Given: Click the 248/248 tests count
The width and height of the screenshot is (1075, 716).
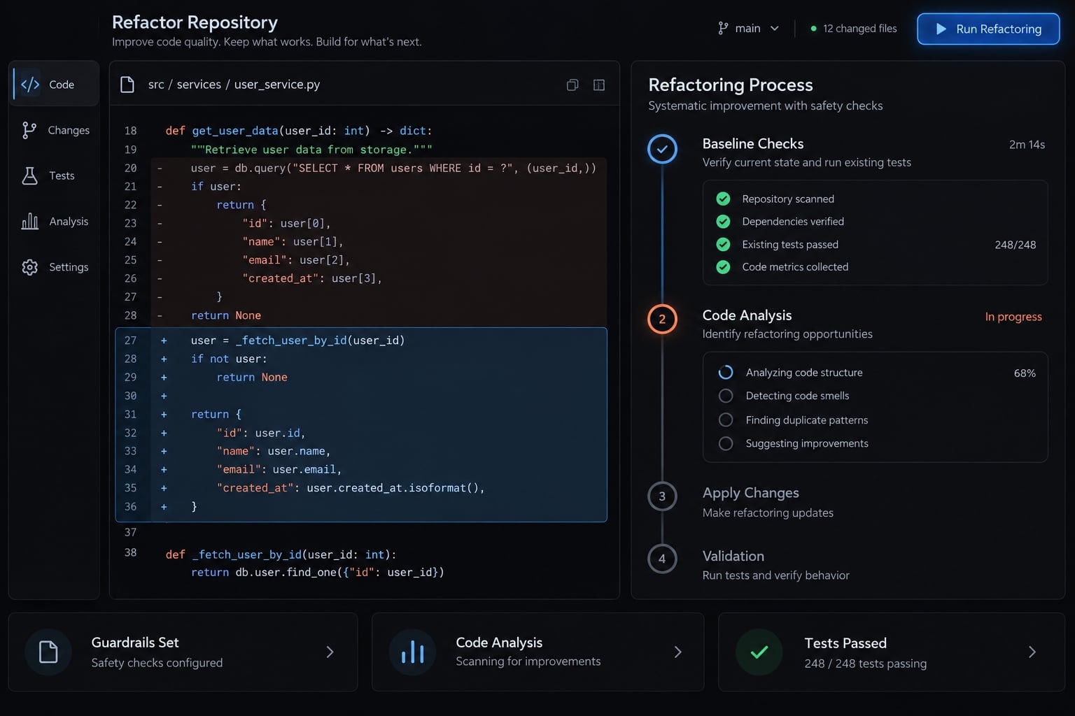Looking at the screenshot, I should tap(1016, 245).
